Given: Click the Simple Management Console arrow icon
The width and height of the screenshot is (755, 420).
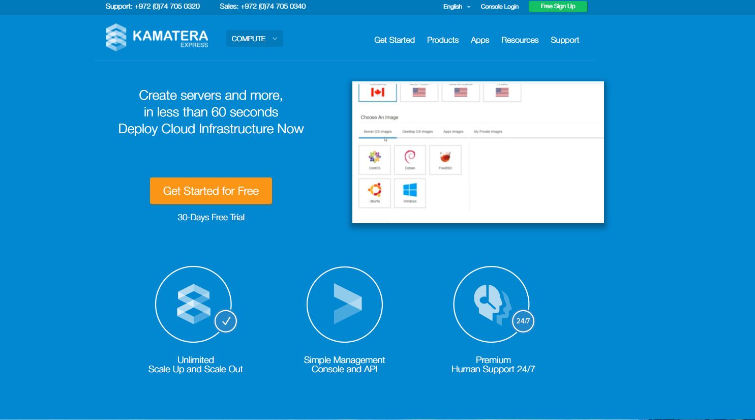Looking at the screenshot, I should (345, 304).
